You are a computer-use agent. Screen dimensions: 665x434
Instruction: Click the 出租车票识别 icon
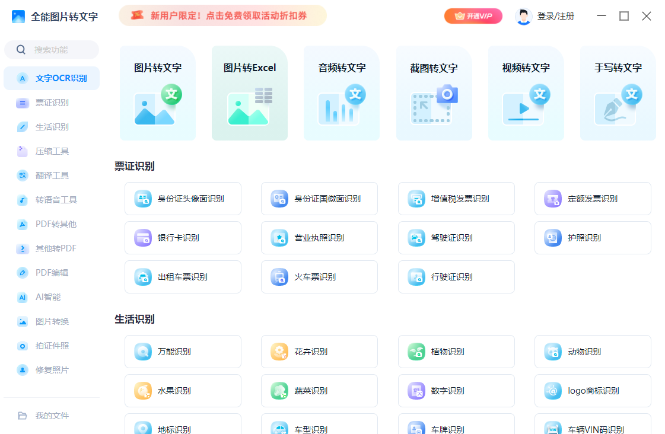coord(143,277)
